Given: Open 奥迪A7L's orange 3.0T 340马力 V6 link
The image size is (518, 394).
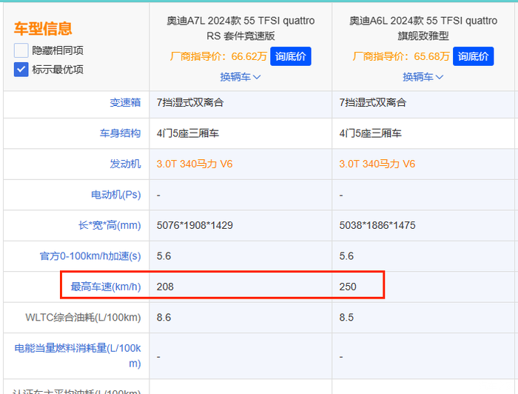Looking at the screenshot, I should (195, 164).
